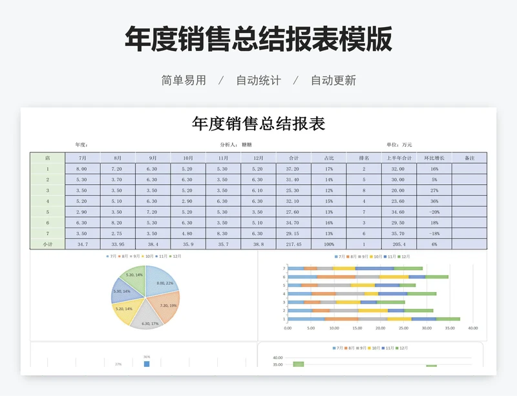517x396 pixels.
Task: Click the main title 年度销售总结报表模版
Action: click(x=258, y=39)
